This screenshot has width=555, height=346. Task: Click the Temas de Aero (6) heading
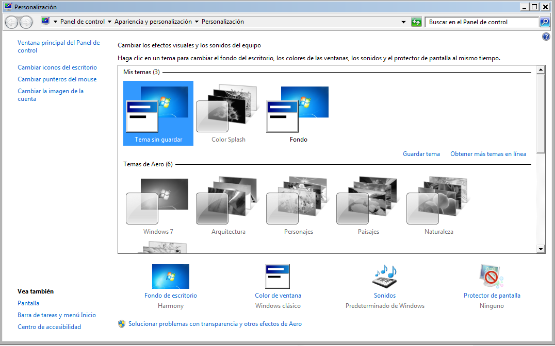coord(148,164)
